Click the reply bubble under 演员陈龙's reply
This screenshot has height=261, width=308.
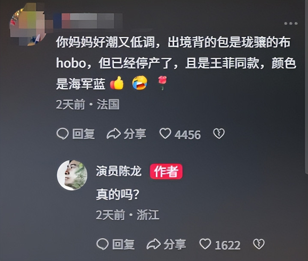[x=102, y=244]
